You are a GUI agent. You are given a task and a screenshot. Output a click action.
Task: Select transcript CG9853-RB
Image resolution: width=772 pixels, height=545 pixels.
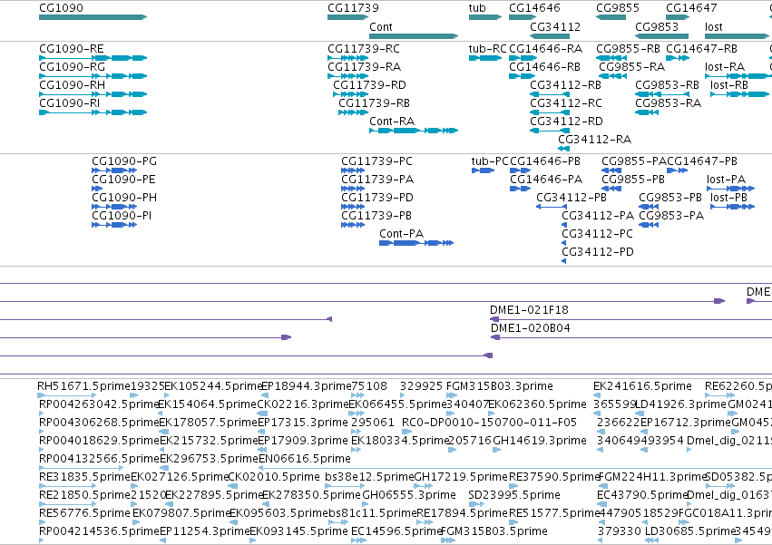[x=661, y=94]
